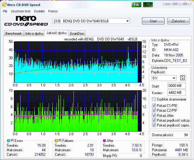Open the Pomoc menu
Screen dimensions: 194x160
(x=53, y=11)
